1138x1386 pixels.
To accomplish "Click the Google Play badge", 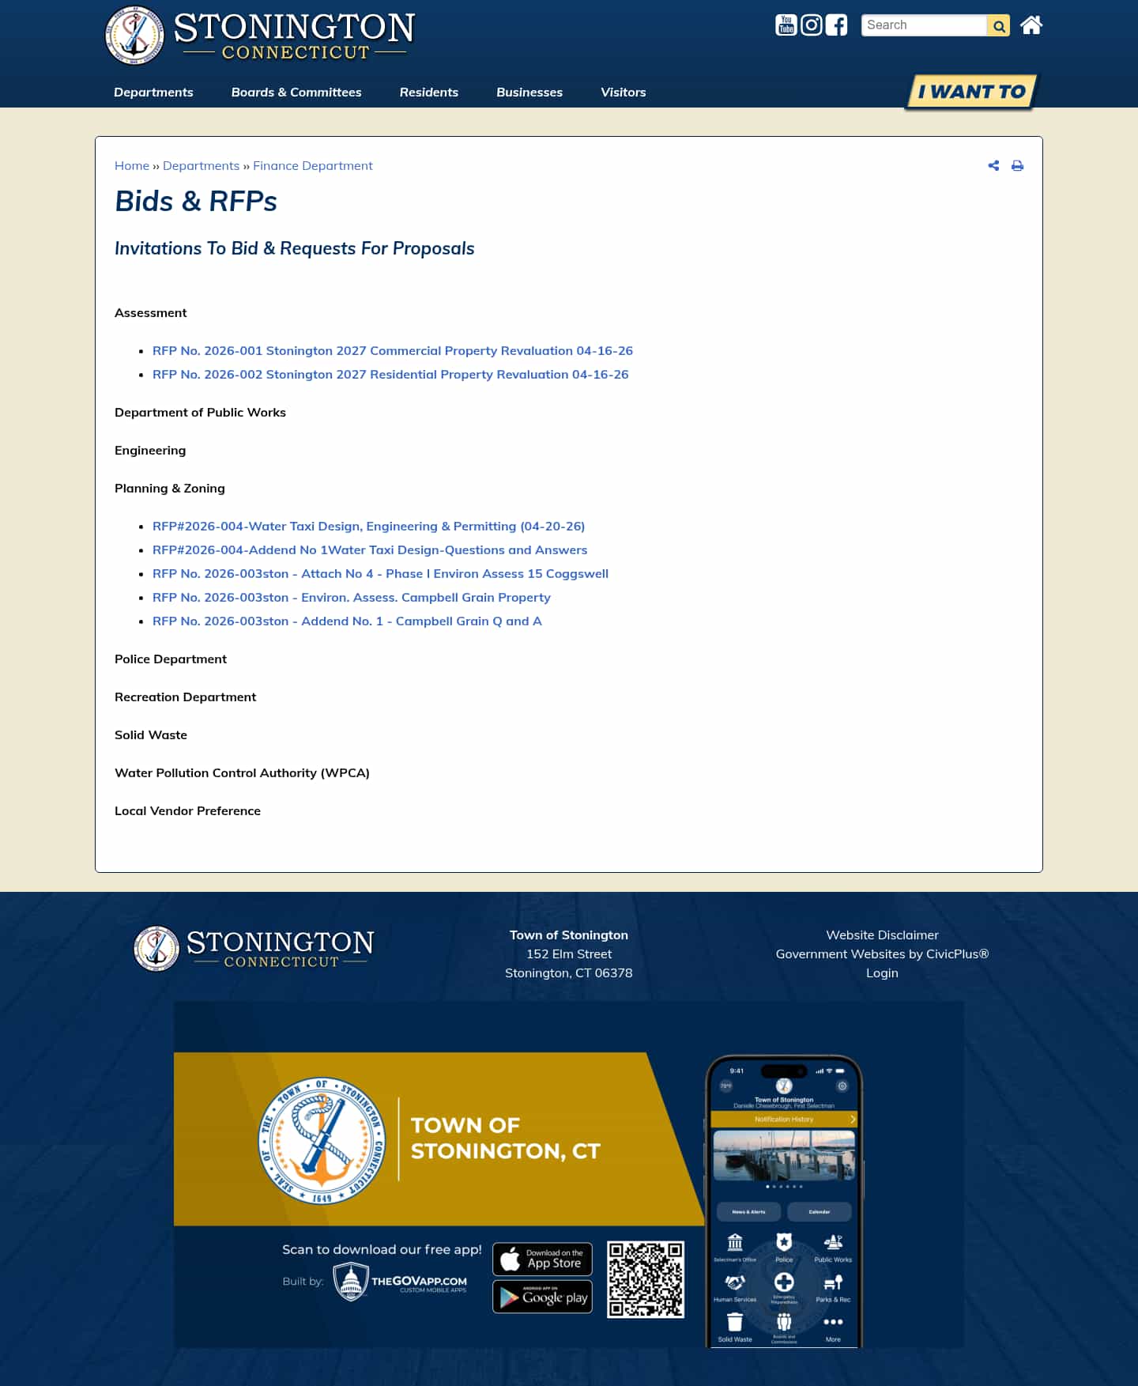I will [x=542, y=1297].
